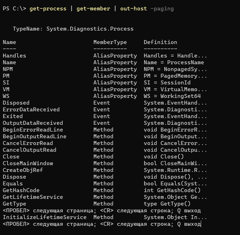
Task: Click the GetHashCode method name
Action: click(x=21, y=190)
